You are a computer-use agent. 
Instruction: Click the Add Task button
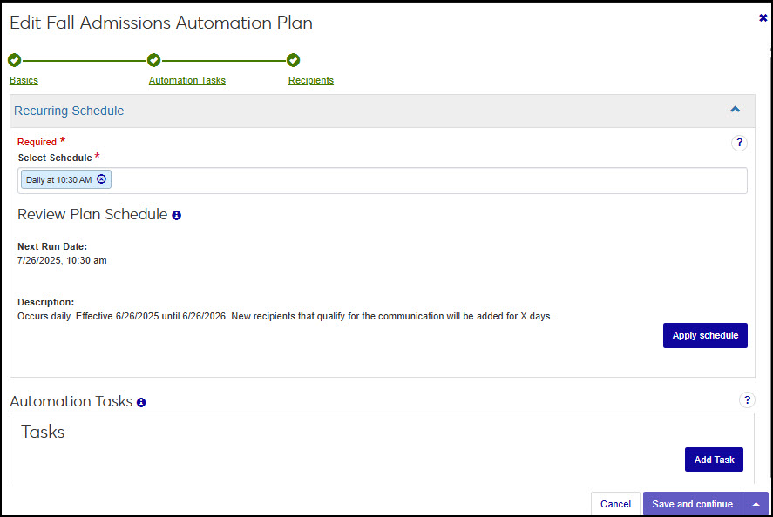coord(713,460)
